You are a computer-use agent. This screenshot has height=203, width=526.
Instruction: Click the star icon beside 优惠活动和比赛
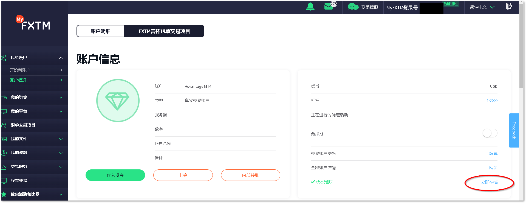pyautogui.click(x=4, y=194)
